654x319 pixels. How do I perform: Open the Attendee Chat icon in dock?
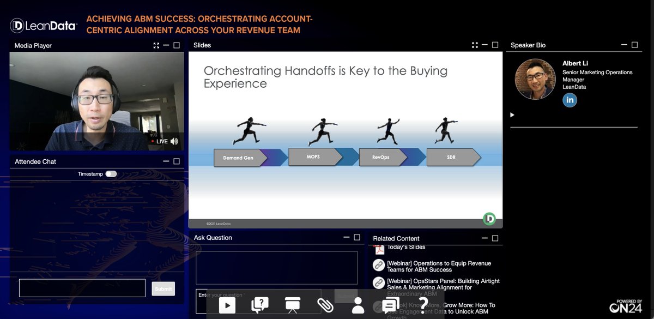(390, 305)
